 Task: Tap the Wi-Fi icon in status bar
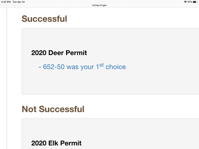pyautogui.click(x=185, y=2)
